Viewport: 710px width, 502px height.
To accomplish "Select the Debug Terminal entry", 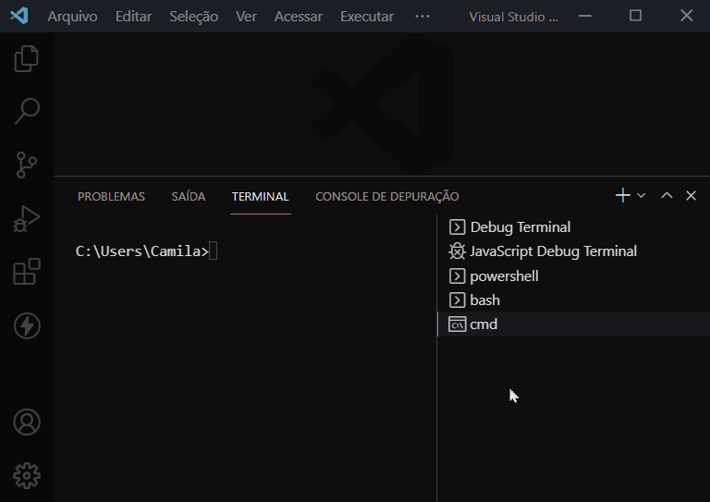I will 573,227.
